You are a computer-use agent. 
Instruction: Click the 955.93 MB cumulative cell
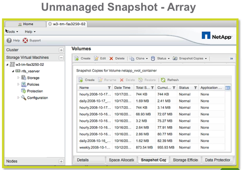(x=166, y=147)
